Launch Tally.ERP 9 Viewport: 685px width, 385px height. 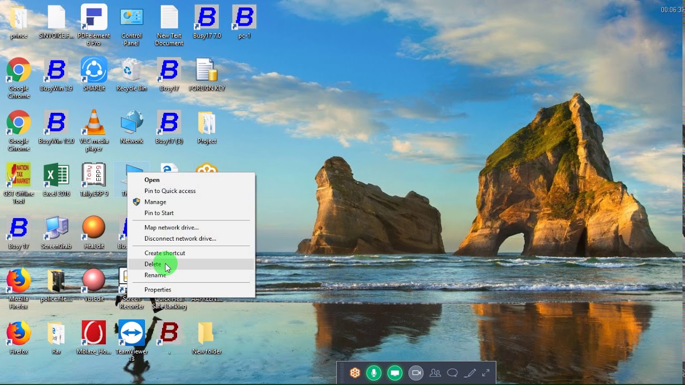click(x=94, y=180)
